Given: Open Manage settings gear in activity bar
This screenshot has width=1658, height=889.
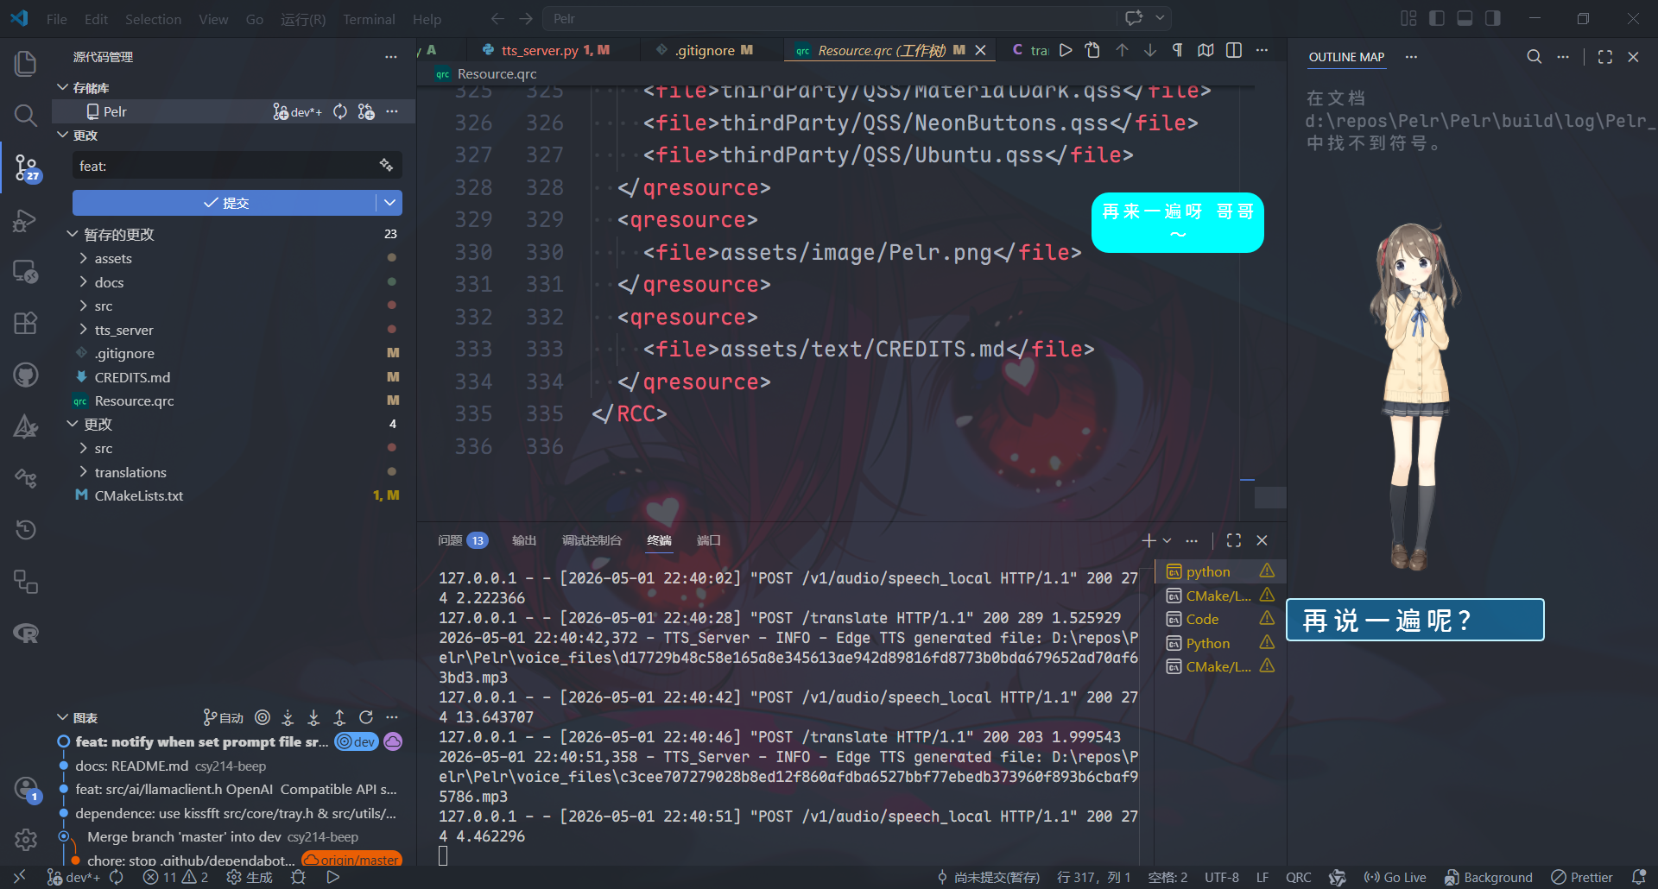Looking at the screenshot, I should pos(26,839).
